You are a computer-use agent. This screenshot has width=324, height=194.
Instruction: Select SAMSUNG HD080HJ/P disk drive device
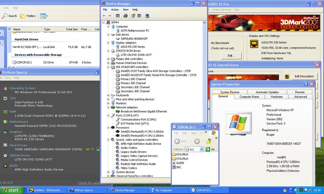[134, 38]
